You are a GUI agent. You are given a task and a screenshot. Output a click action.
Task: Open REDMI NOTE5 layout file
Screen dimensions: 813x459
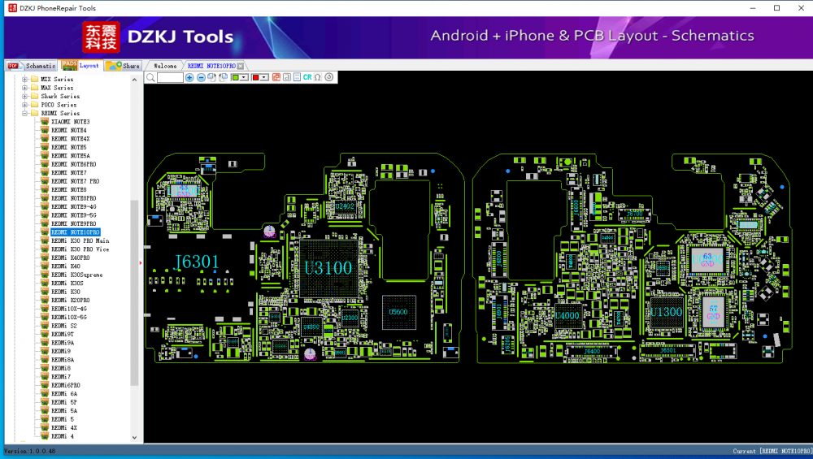(69, 147)
